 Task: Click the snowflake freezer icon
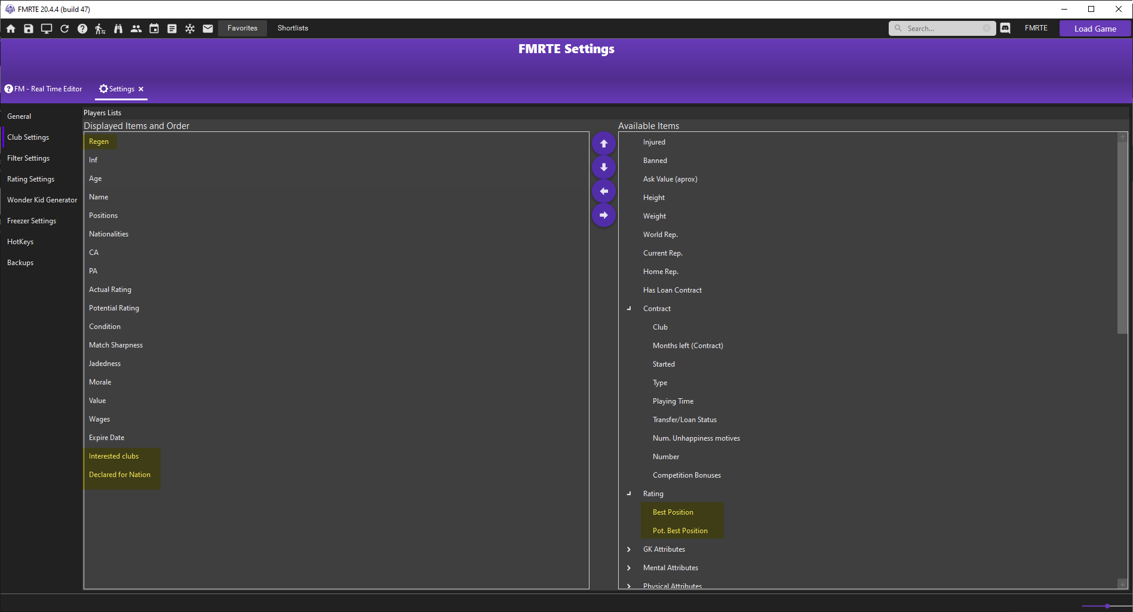click(x=190, y=29)
